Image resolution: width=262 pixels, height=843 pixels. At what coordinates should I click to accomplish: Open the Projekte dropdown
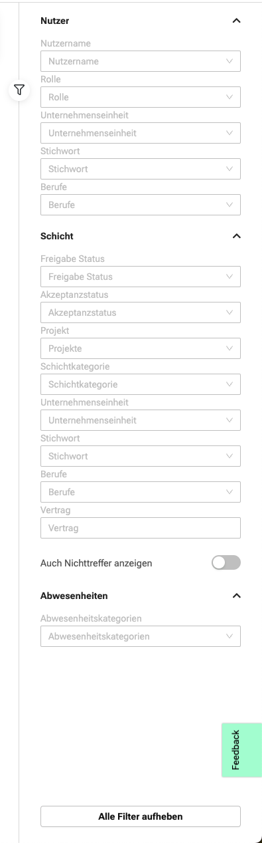[x=141, y=348]
